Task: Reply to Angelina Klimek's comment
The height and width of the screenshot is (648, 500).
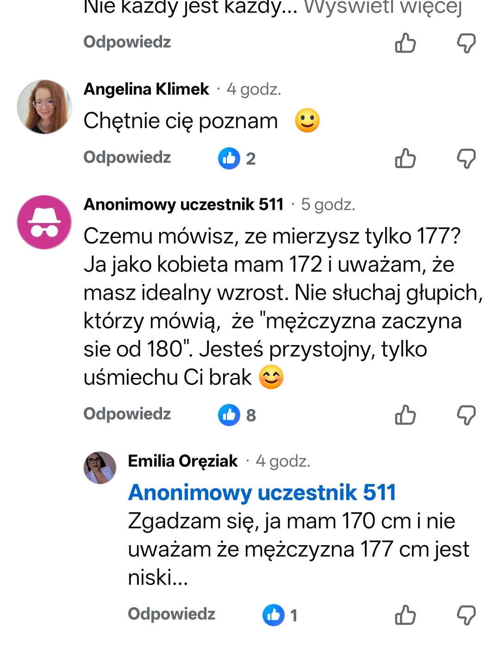Action: coord(127,157)
